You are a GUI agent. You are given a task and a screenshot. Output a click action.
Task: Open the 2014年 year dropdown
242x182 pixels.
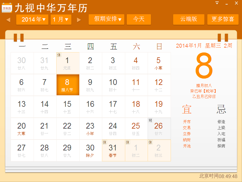click(x=32, y=19)
